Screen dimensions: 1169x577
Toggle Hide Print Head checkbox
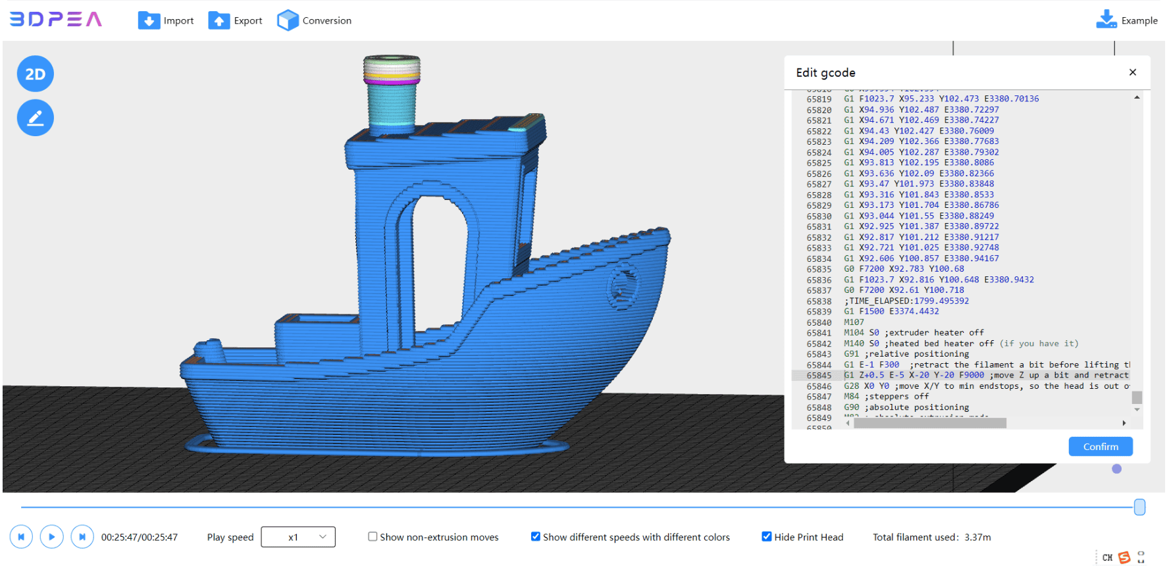tap(767, 537)
